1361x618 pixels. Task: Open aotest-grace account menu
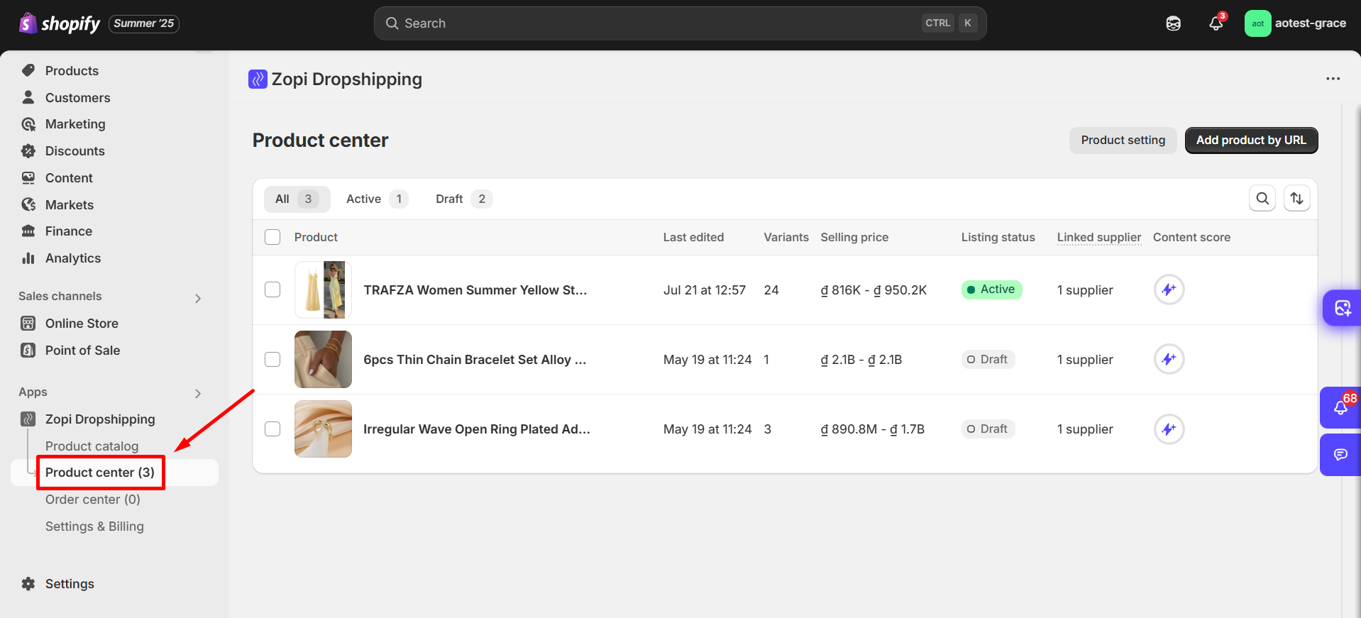[1296, 23]
